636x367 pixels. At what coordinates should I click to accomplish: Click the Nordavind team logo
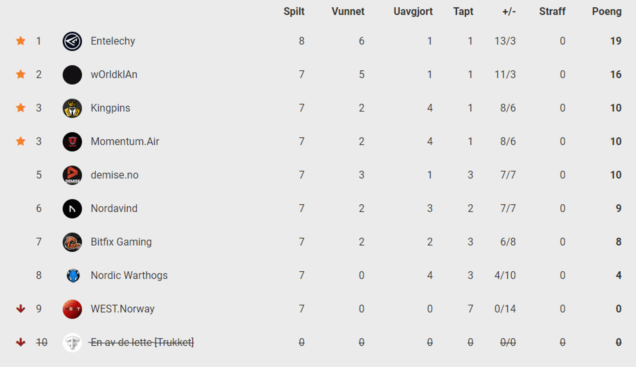72,208
